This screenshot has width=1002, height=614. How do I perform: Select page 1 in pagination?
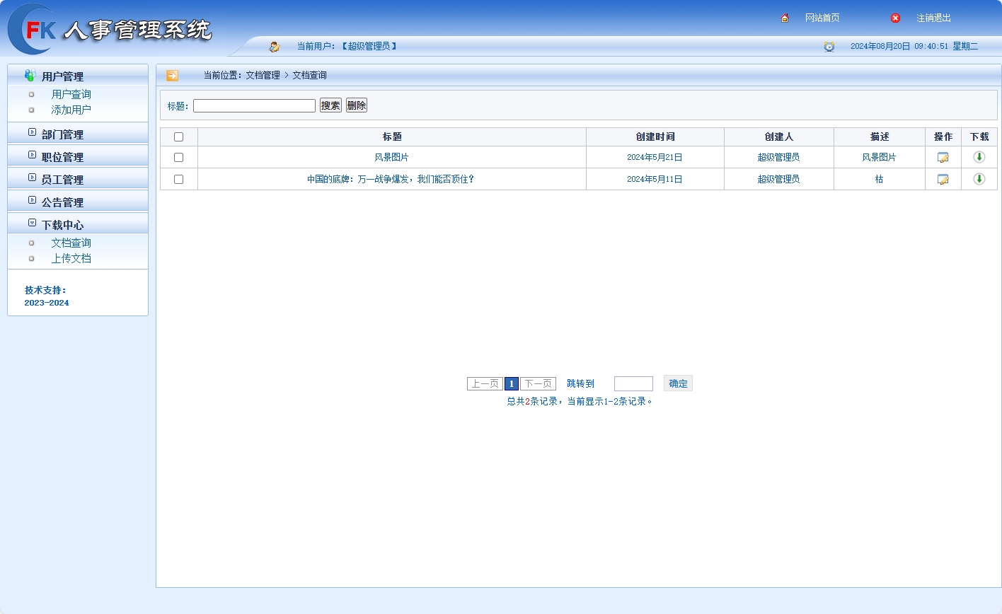(512, 383)
